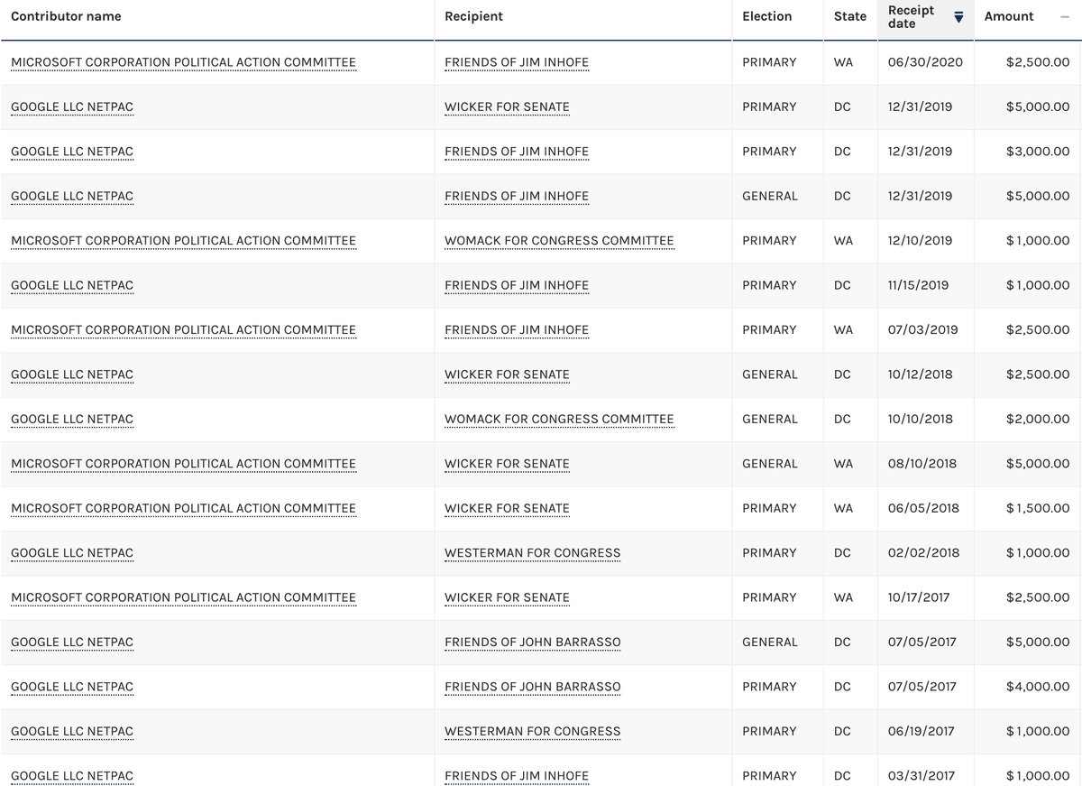Image resolution: width=1082 pixels, height=786 pixels.
Task: Open Wicker for Senate in the 10/12/2018 row
Action: pos(507,375)
